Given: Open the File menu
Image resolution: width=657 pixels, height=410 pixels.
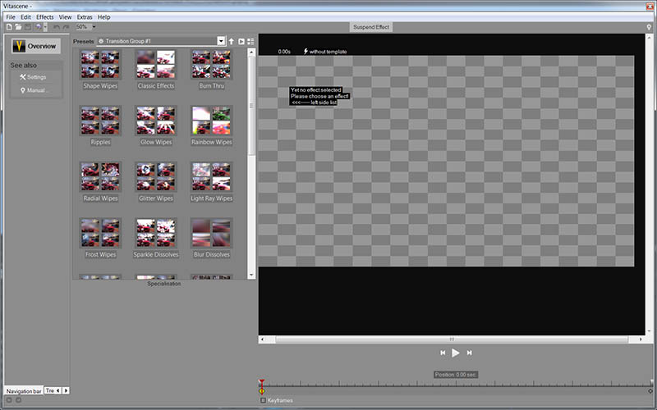Looking at the screenshot, I should [11, 17].
